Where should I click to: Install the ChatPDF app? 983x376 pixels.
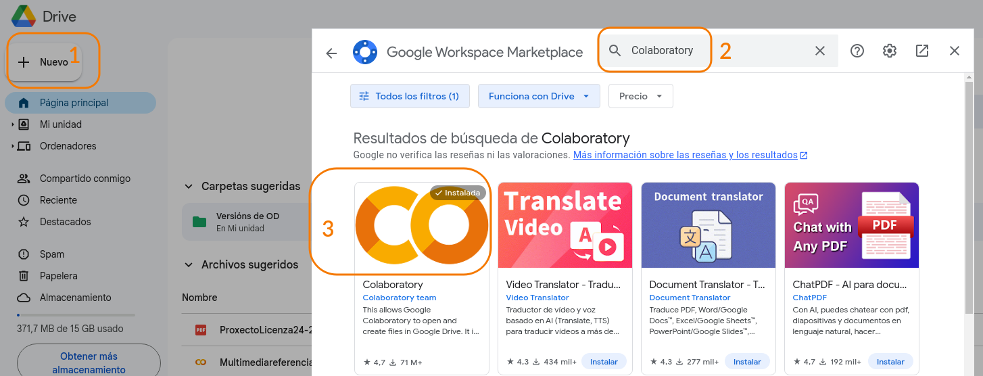tap(890, 362)
